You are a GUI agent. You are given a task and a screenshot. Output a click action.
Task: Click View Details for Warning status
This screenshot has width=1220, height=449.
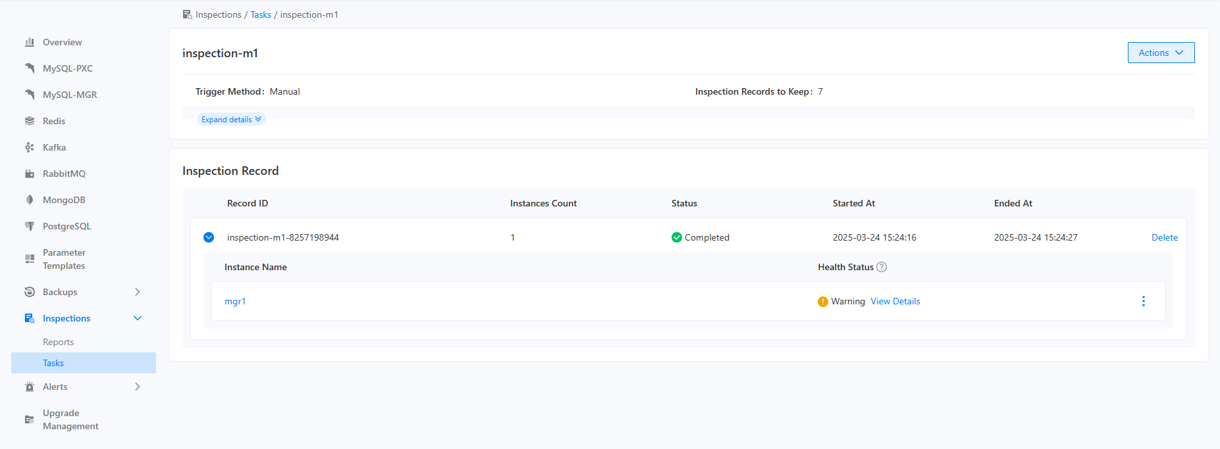click(x=895, y=301)
